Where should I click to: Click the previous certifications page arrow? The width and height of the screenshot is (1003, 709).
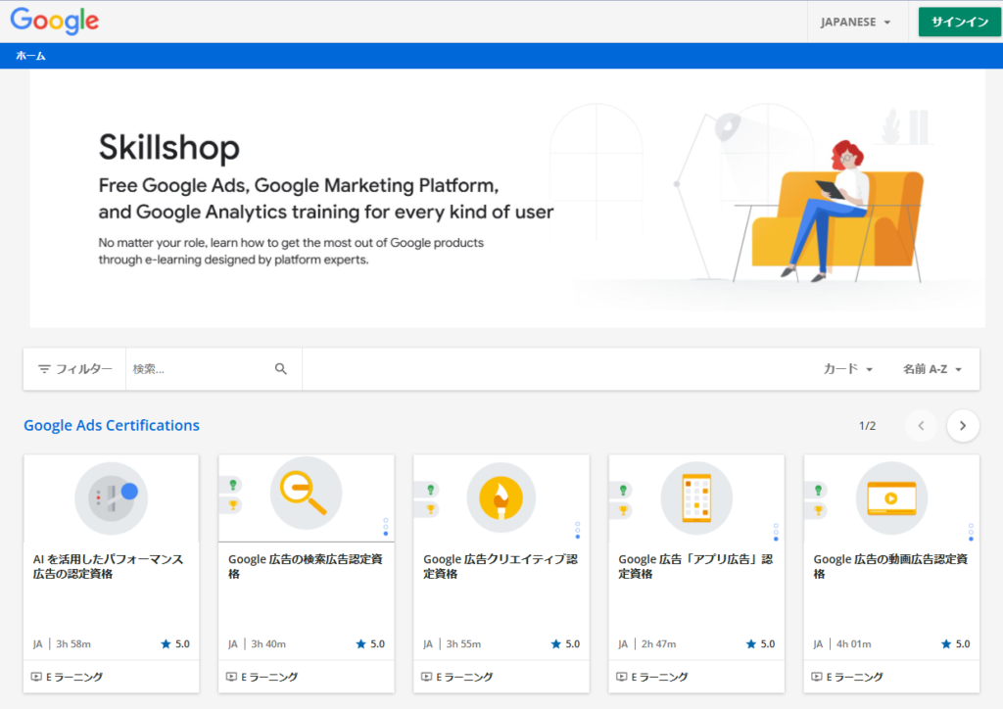921,426
